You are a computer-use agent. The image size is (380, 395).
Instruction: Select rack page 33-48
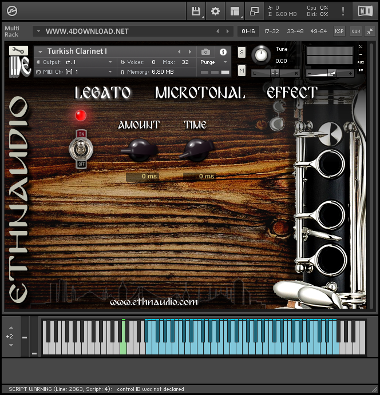click(x=295, y=31)
